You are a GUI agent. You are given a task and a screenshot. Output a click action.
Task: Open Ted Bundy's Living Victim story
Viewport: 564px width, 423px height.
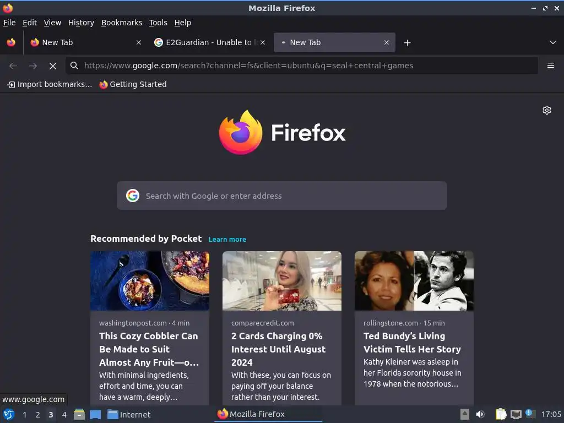pyautogui.click(x=412, y=343)
